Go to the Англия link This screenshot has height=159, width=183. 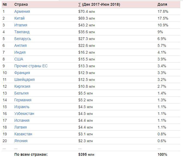(20, 46)
